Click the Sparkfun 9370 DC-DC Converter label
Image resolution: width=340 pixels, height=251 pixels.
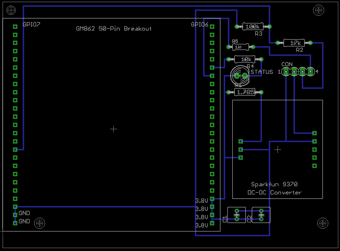click(275, 188)
